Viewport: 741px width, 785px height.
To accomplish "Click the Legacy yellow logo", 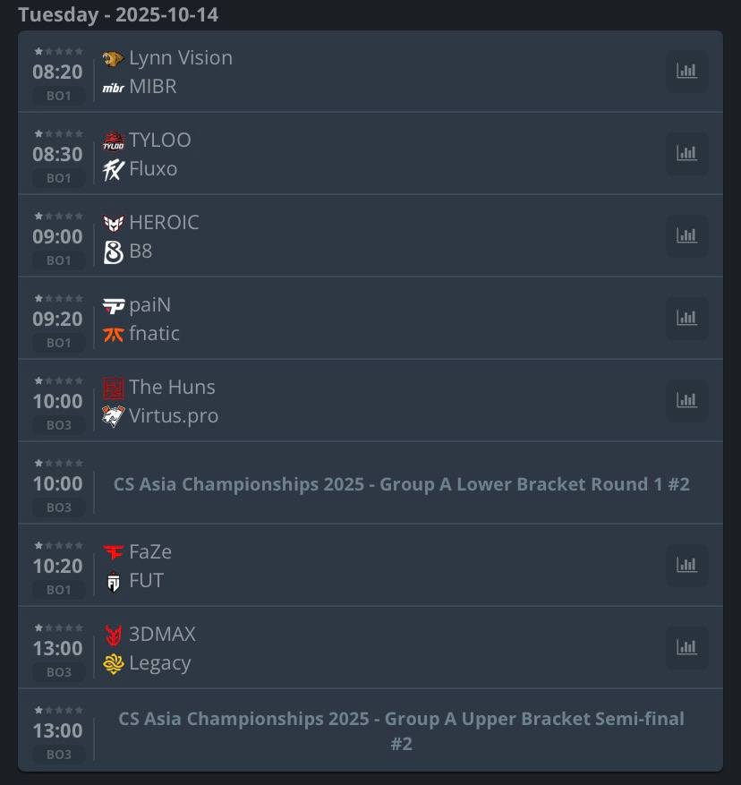I will point(113,664).
